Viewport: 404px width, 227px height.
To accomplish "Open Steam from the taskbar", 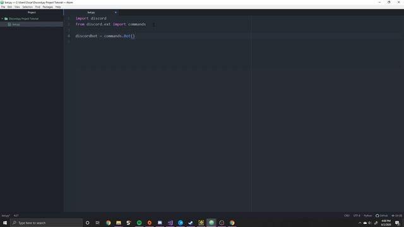I will [x=191, y=223].
